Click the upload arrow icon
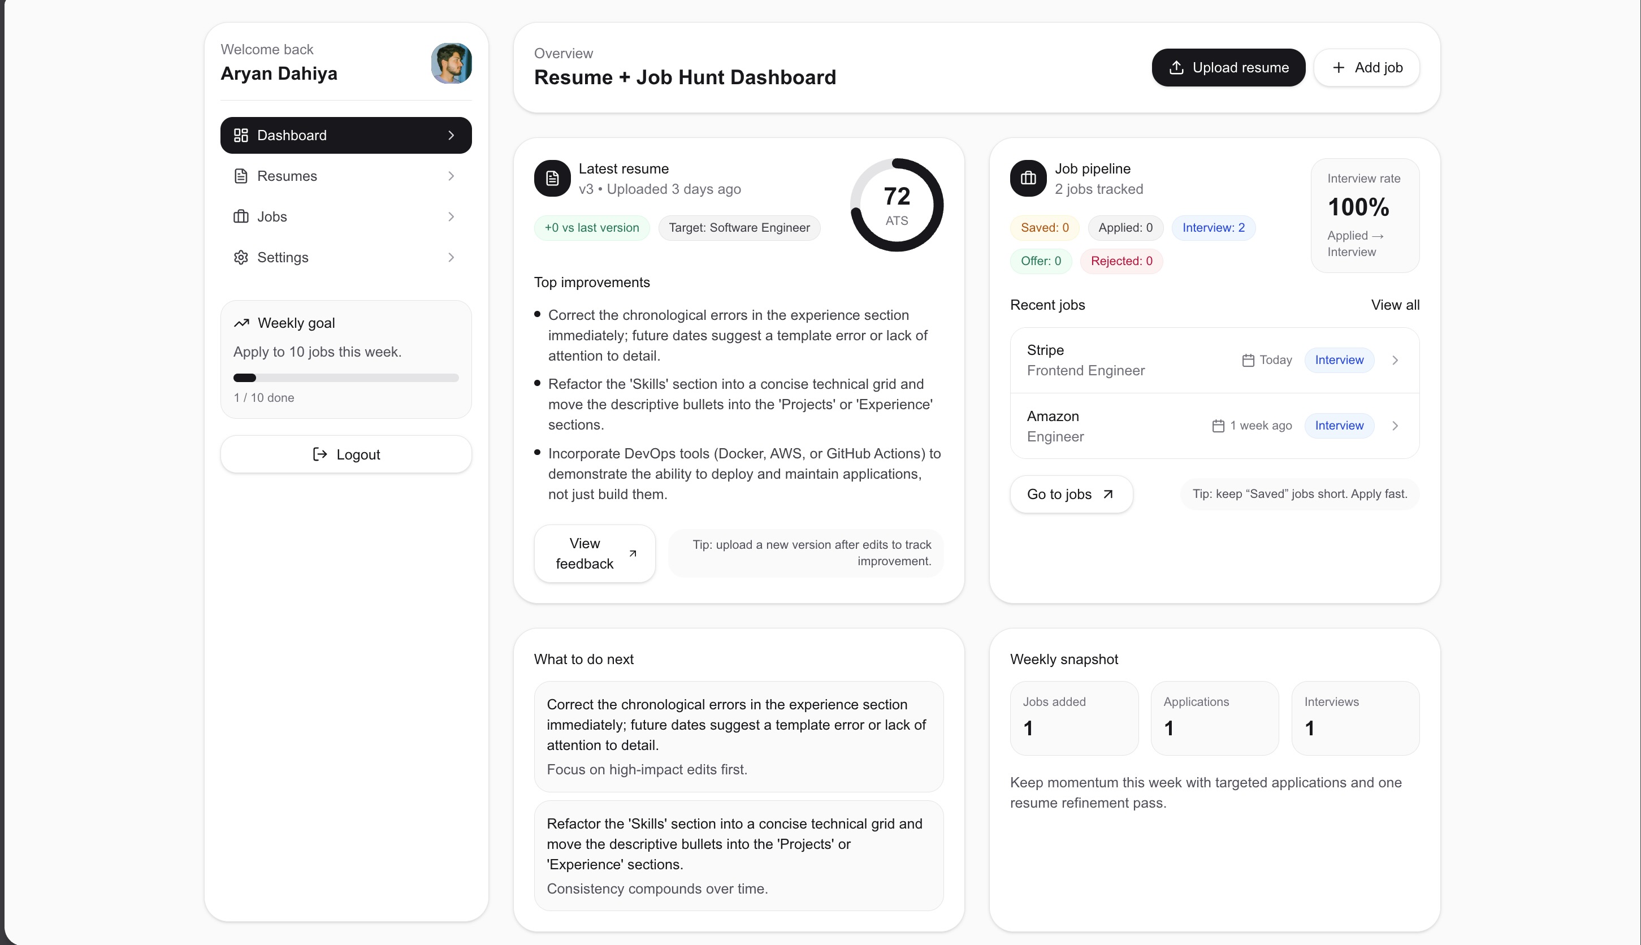The image size is (1641, 945). click(x=1176, y=67)
